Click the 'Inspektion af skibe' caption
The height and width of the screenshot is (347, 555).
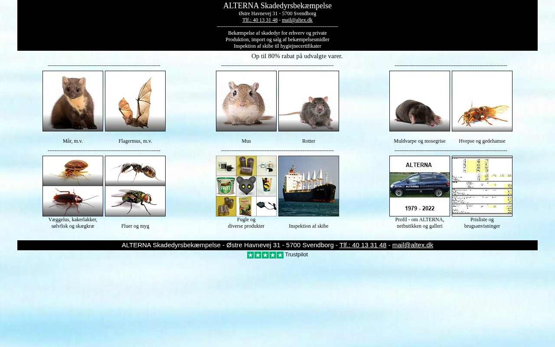(x=309, y=226)
